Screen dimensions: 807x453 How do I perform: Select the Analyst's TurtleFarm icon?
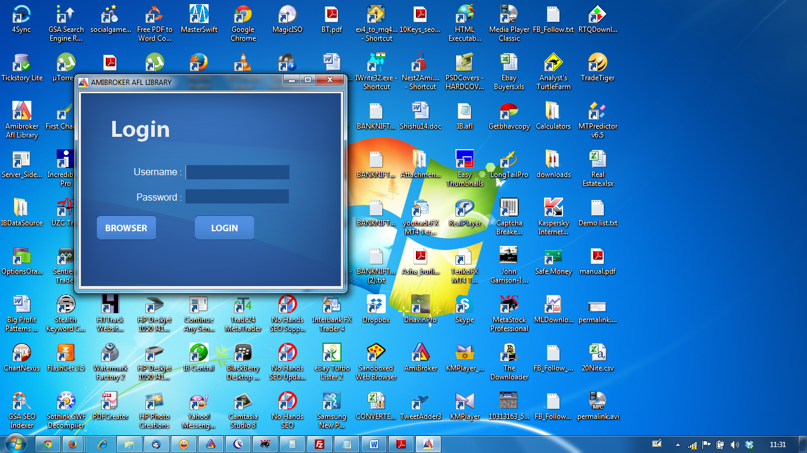pyautogui.click(x=554, y=72)
